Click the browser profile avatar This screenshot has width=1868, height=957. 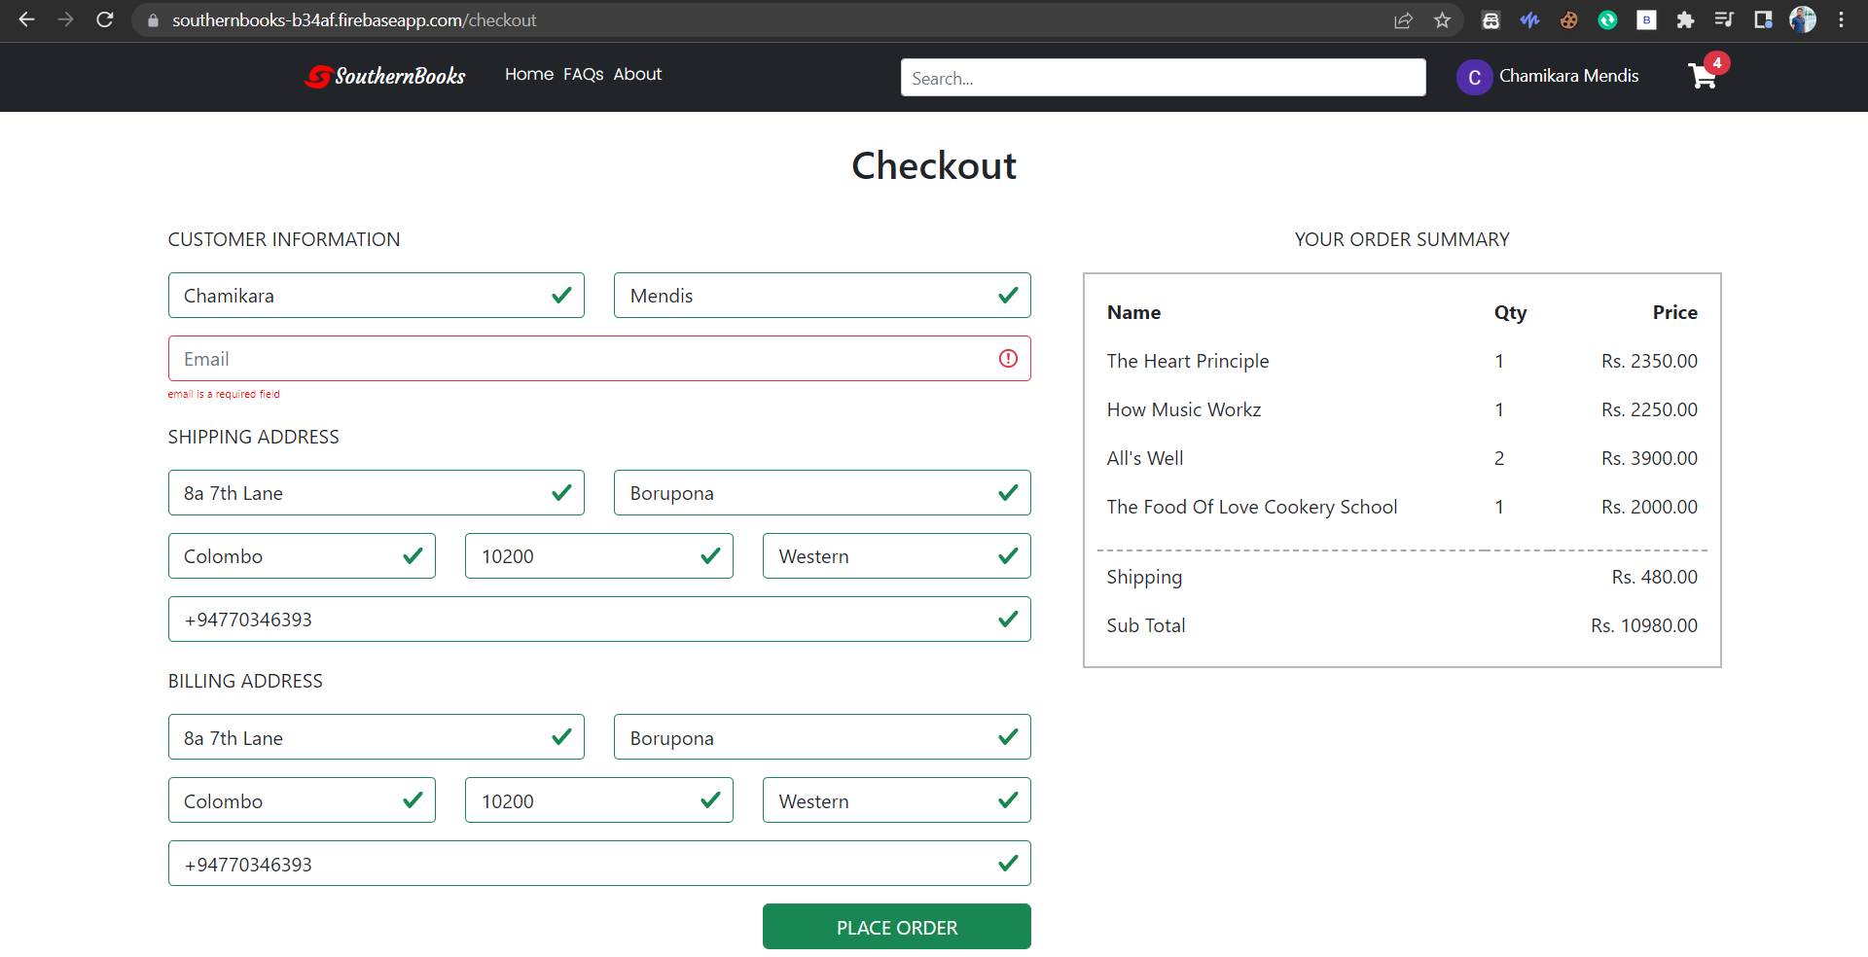point(1803,19)
